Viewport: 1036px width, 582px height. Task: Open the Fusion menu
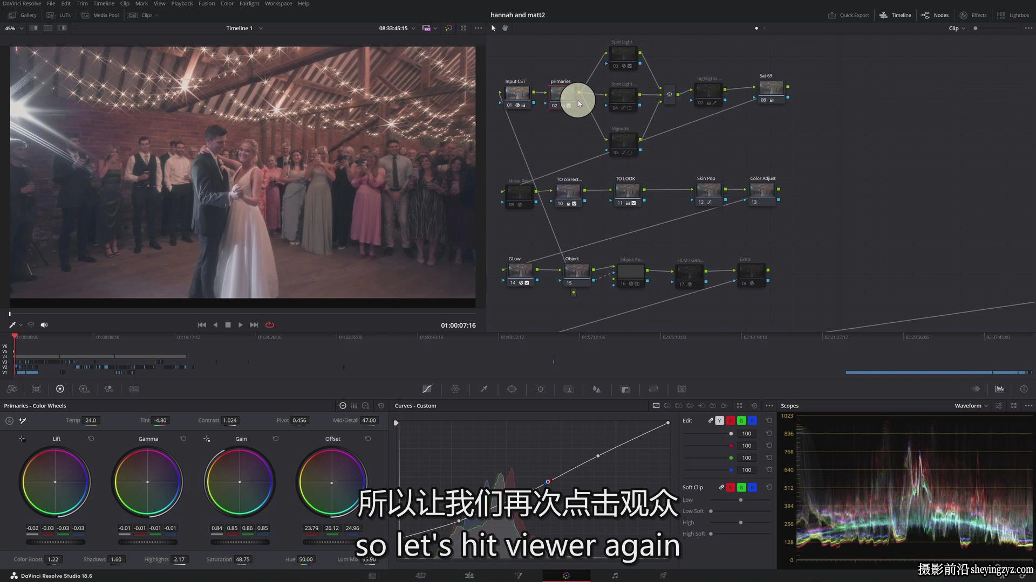point(207,4)
